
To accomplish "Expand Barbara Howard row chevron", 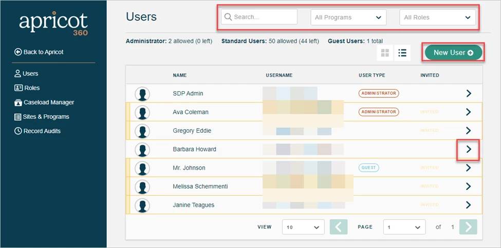I will 469,149.
